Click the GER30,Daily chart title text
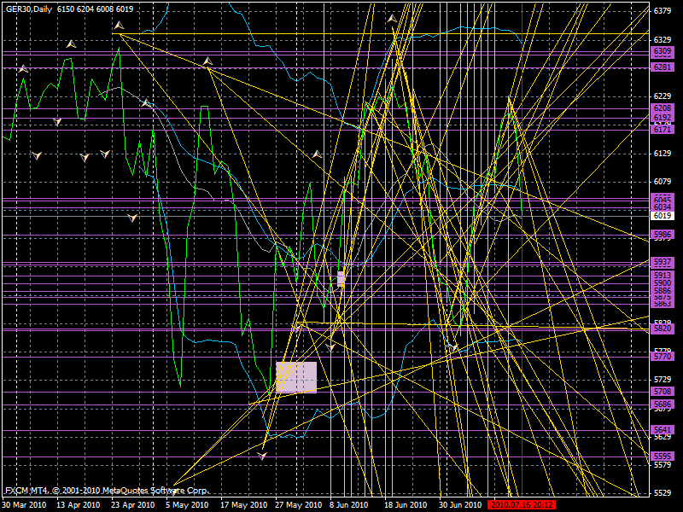The image size is (683, 512). (30, 9)
